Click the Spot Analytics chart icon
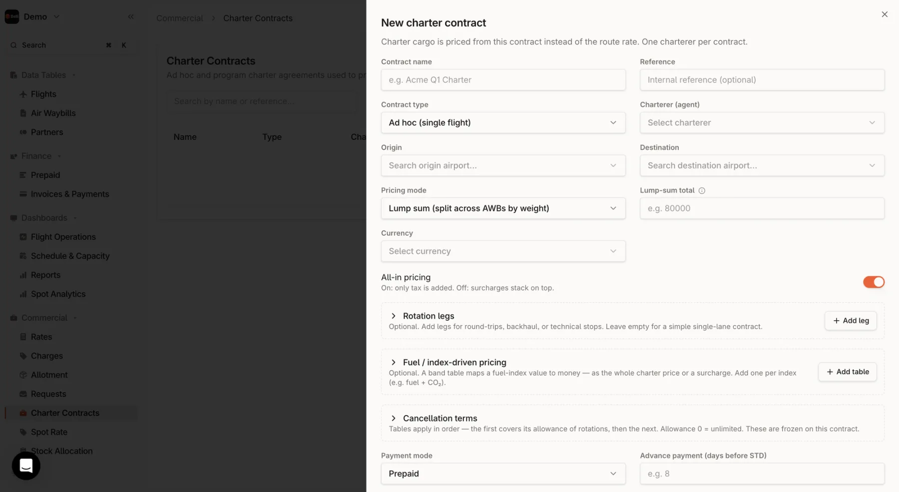Viewport: 899px width, 492px height. [23, 294]
